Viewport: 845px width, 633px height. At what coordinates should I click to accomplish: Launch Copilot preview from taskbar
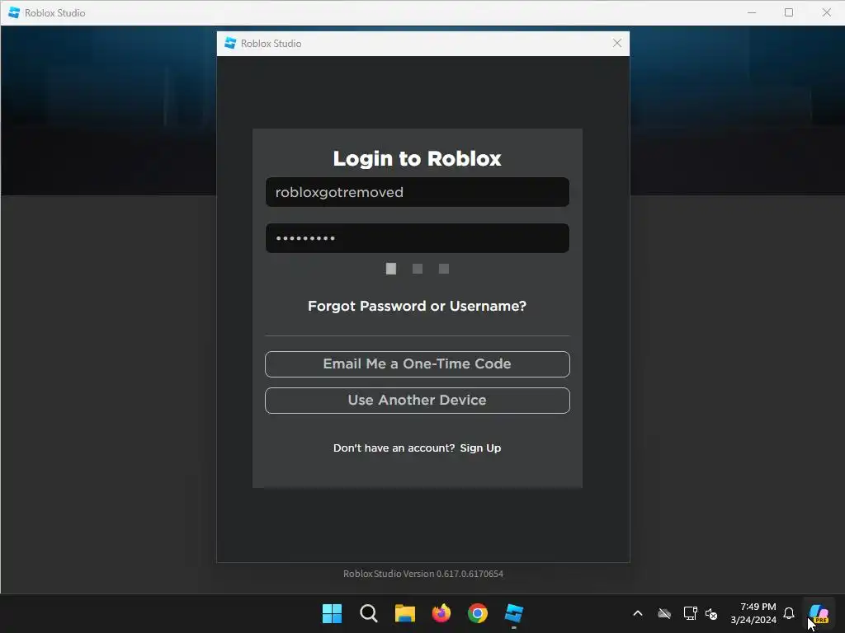pos(819,613)
